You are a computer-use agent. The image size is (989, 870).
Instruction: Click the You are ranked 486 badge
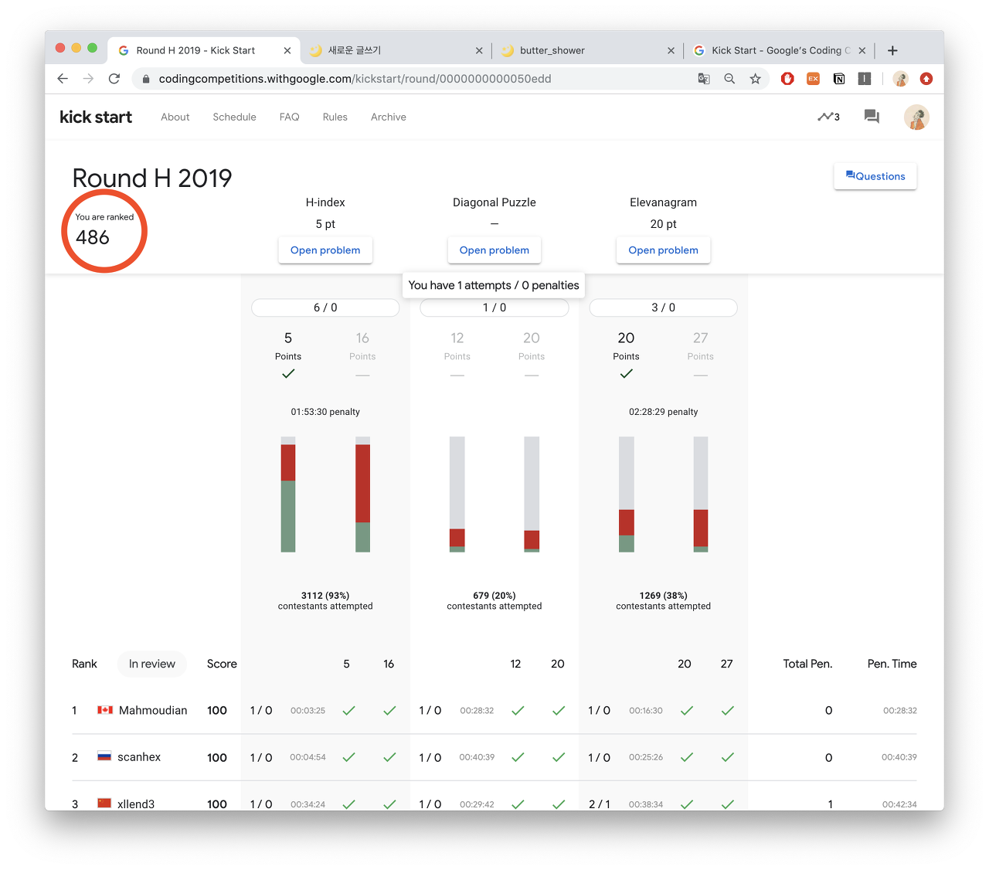click(x=104, y=231)
